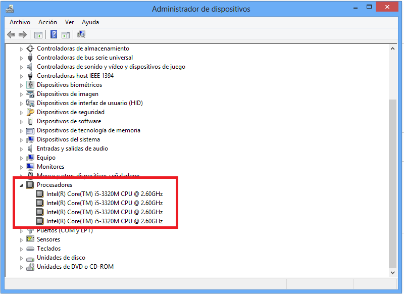Maximize the Administrador de dispositivos window

click(369, 7)
